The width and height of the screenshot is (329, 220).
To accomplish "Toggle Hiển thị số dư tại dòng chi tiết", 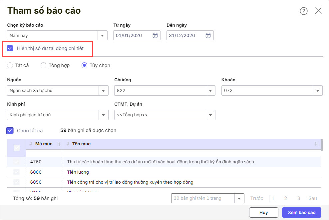I will click(x=10, y=48).
